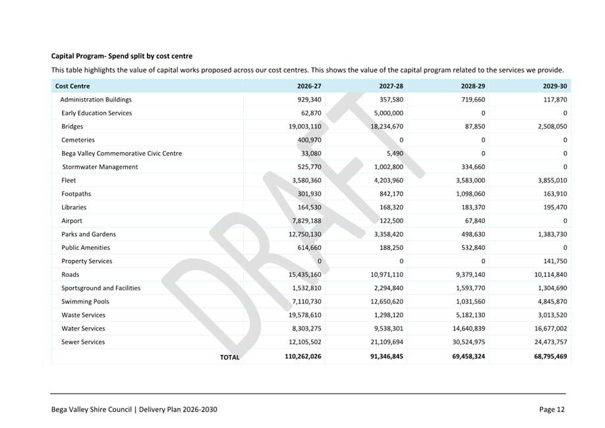Click the Page 12 footer text
Screen dimensions: 605x428
[x=552, y=410]
